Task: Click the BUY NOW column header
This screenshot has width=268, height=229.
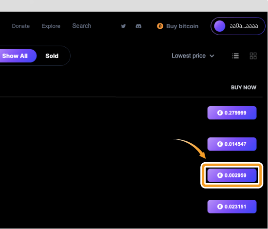Action: (x=244, y=88)
